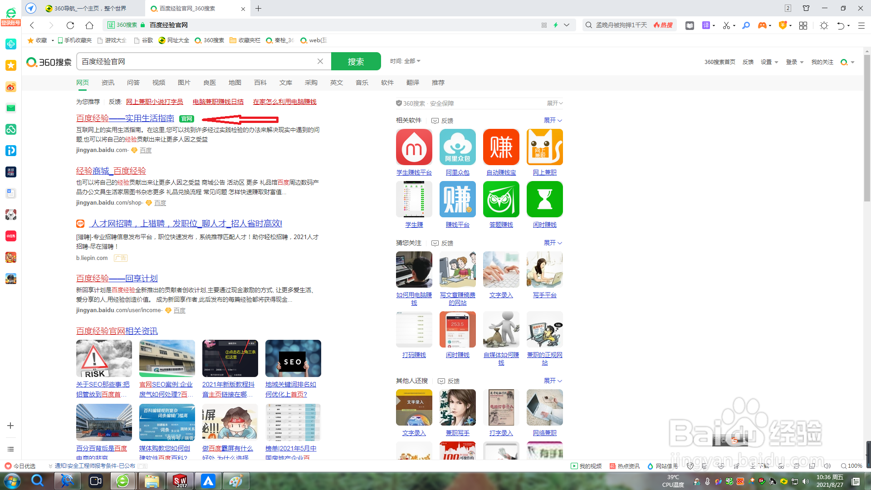Click the browser back arrow
The image size is (871, 490).
tap(32, 25)
